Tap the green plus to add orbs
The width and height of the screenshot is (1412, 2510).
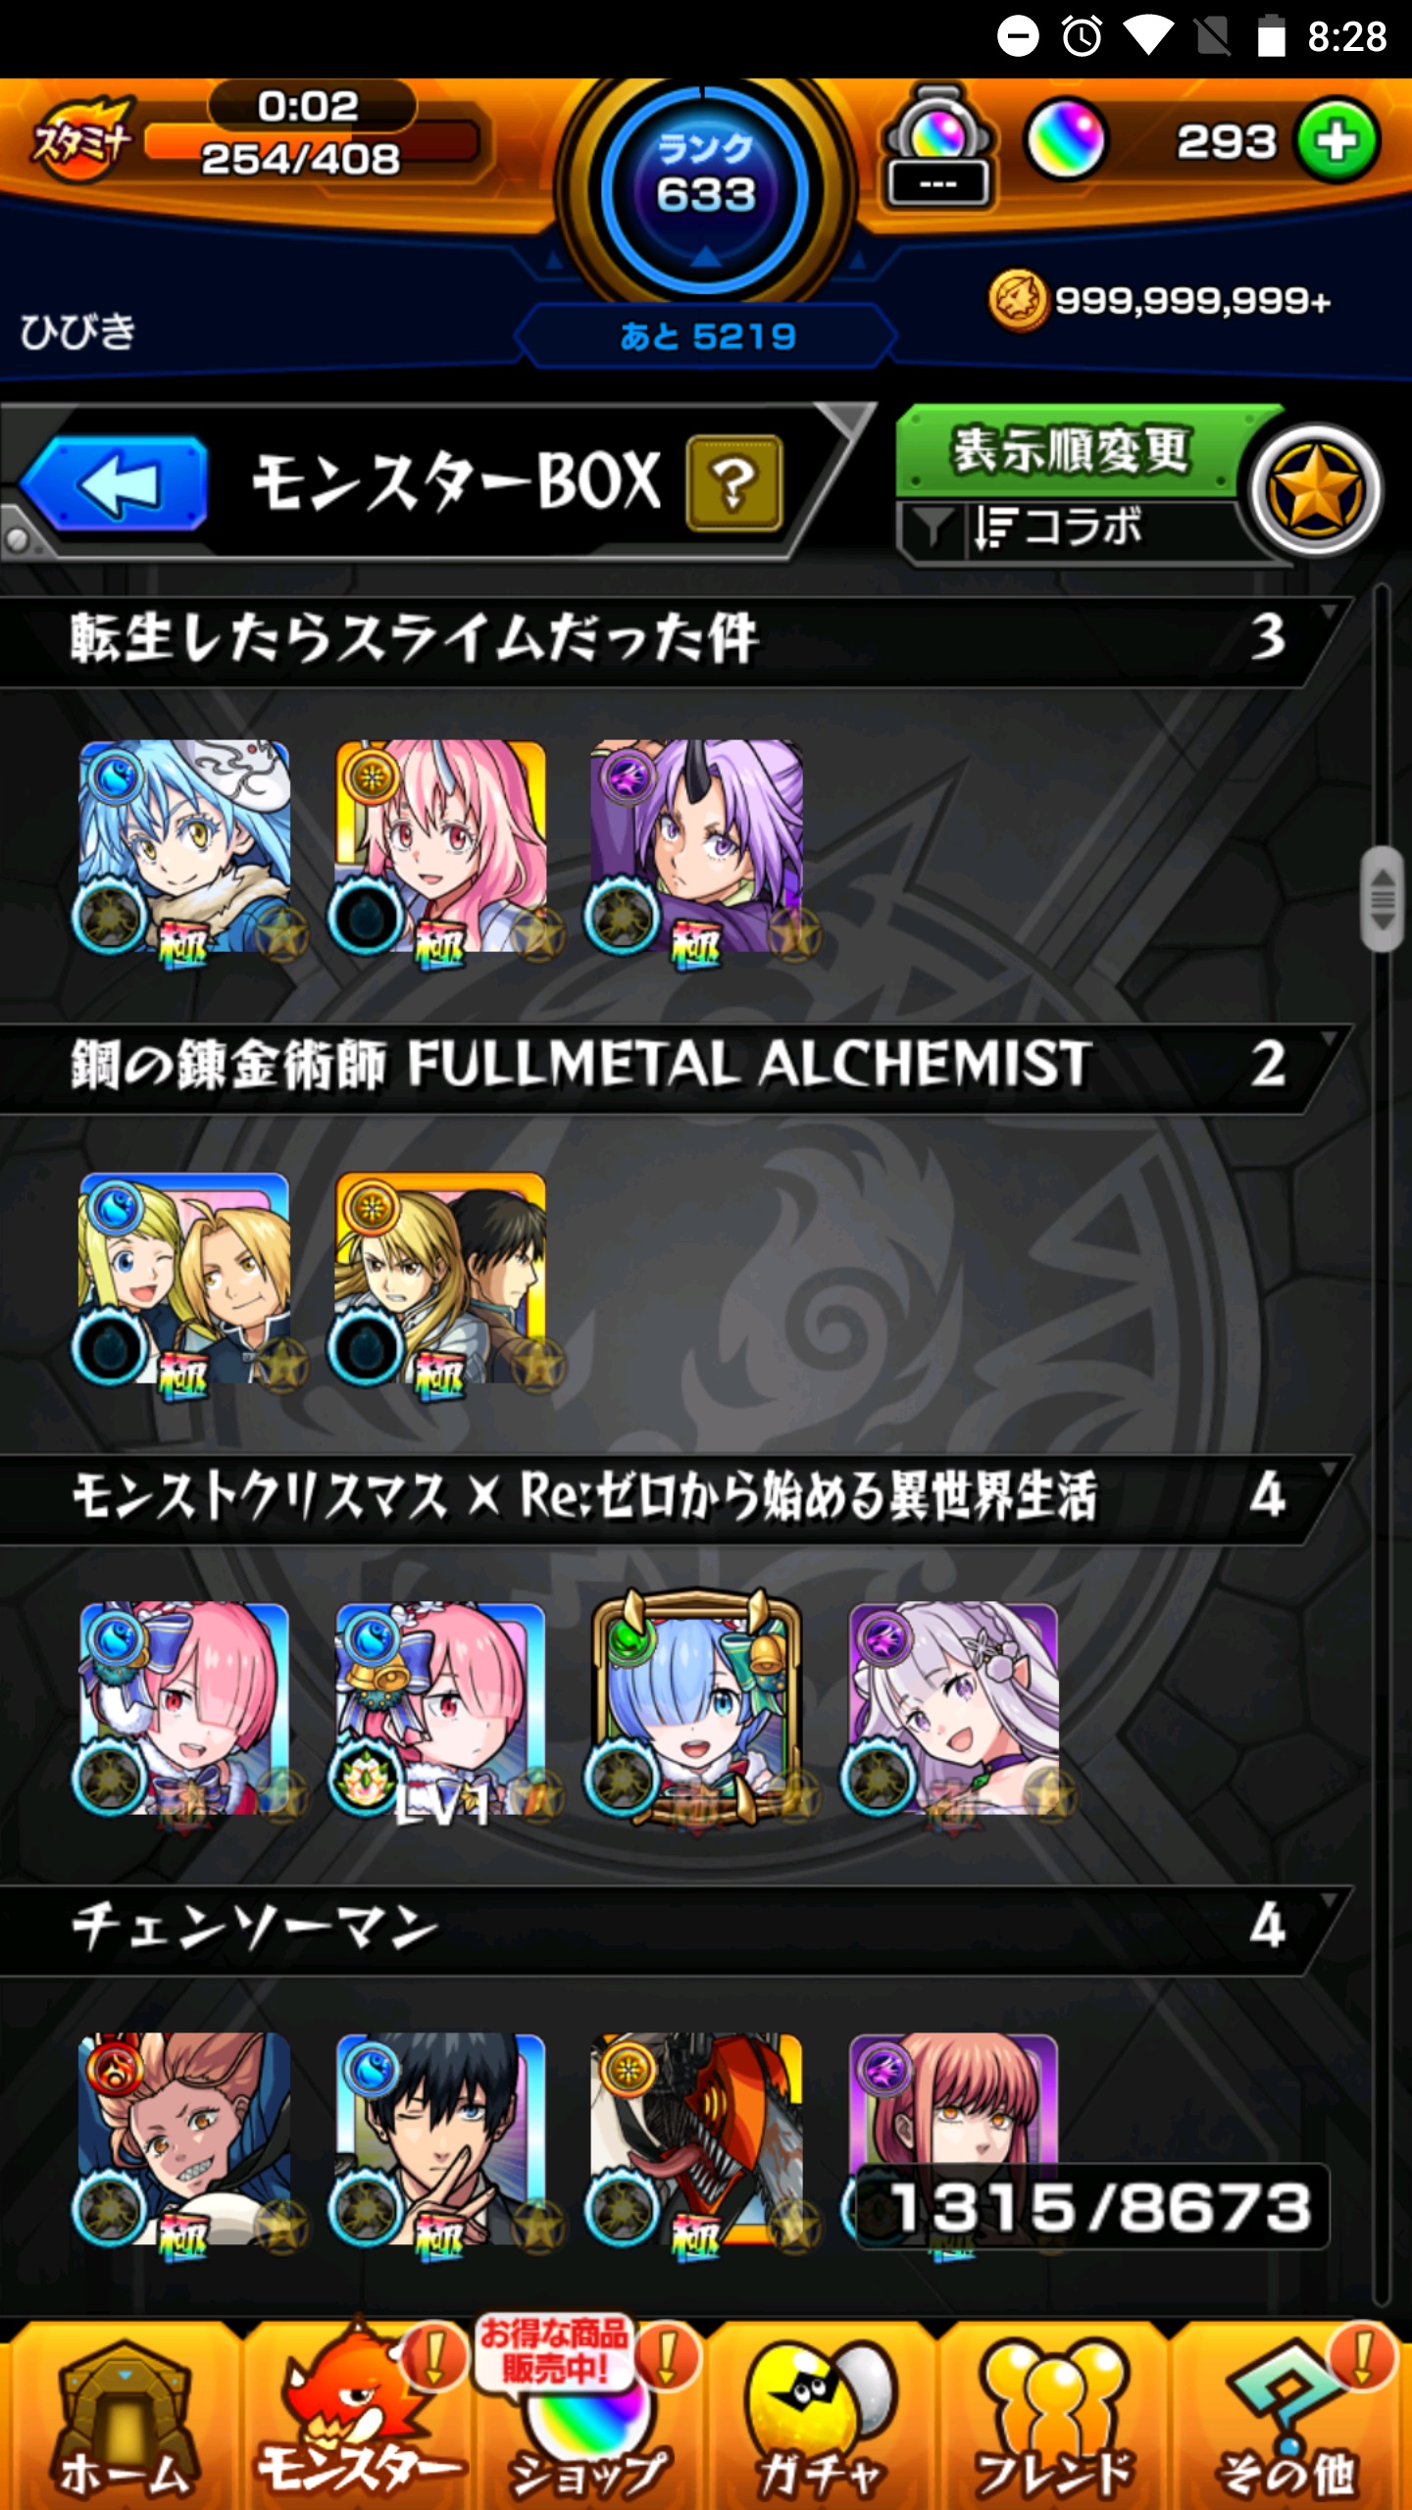[1337, 141]
